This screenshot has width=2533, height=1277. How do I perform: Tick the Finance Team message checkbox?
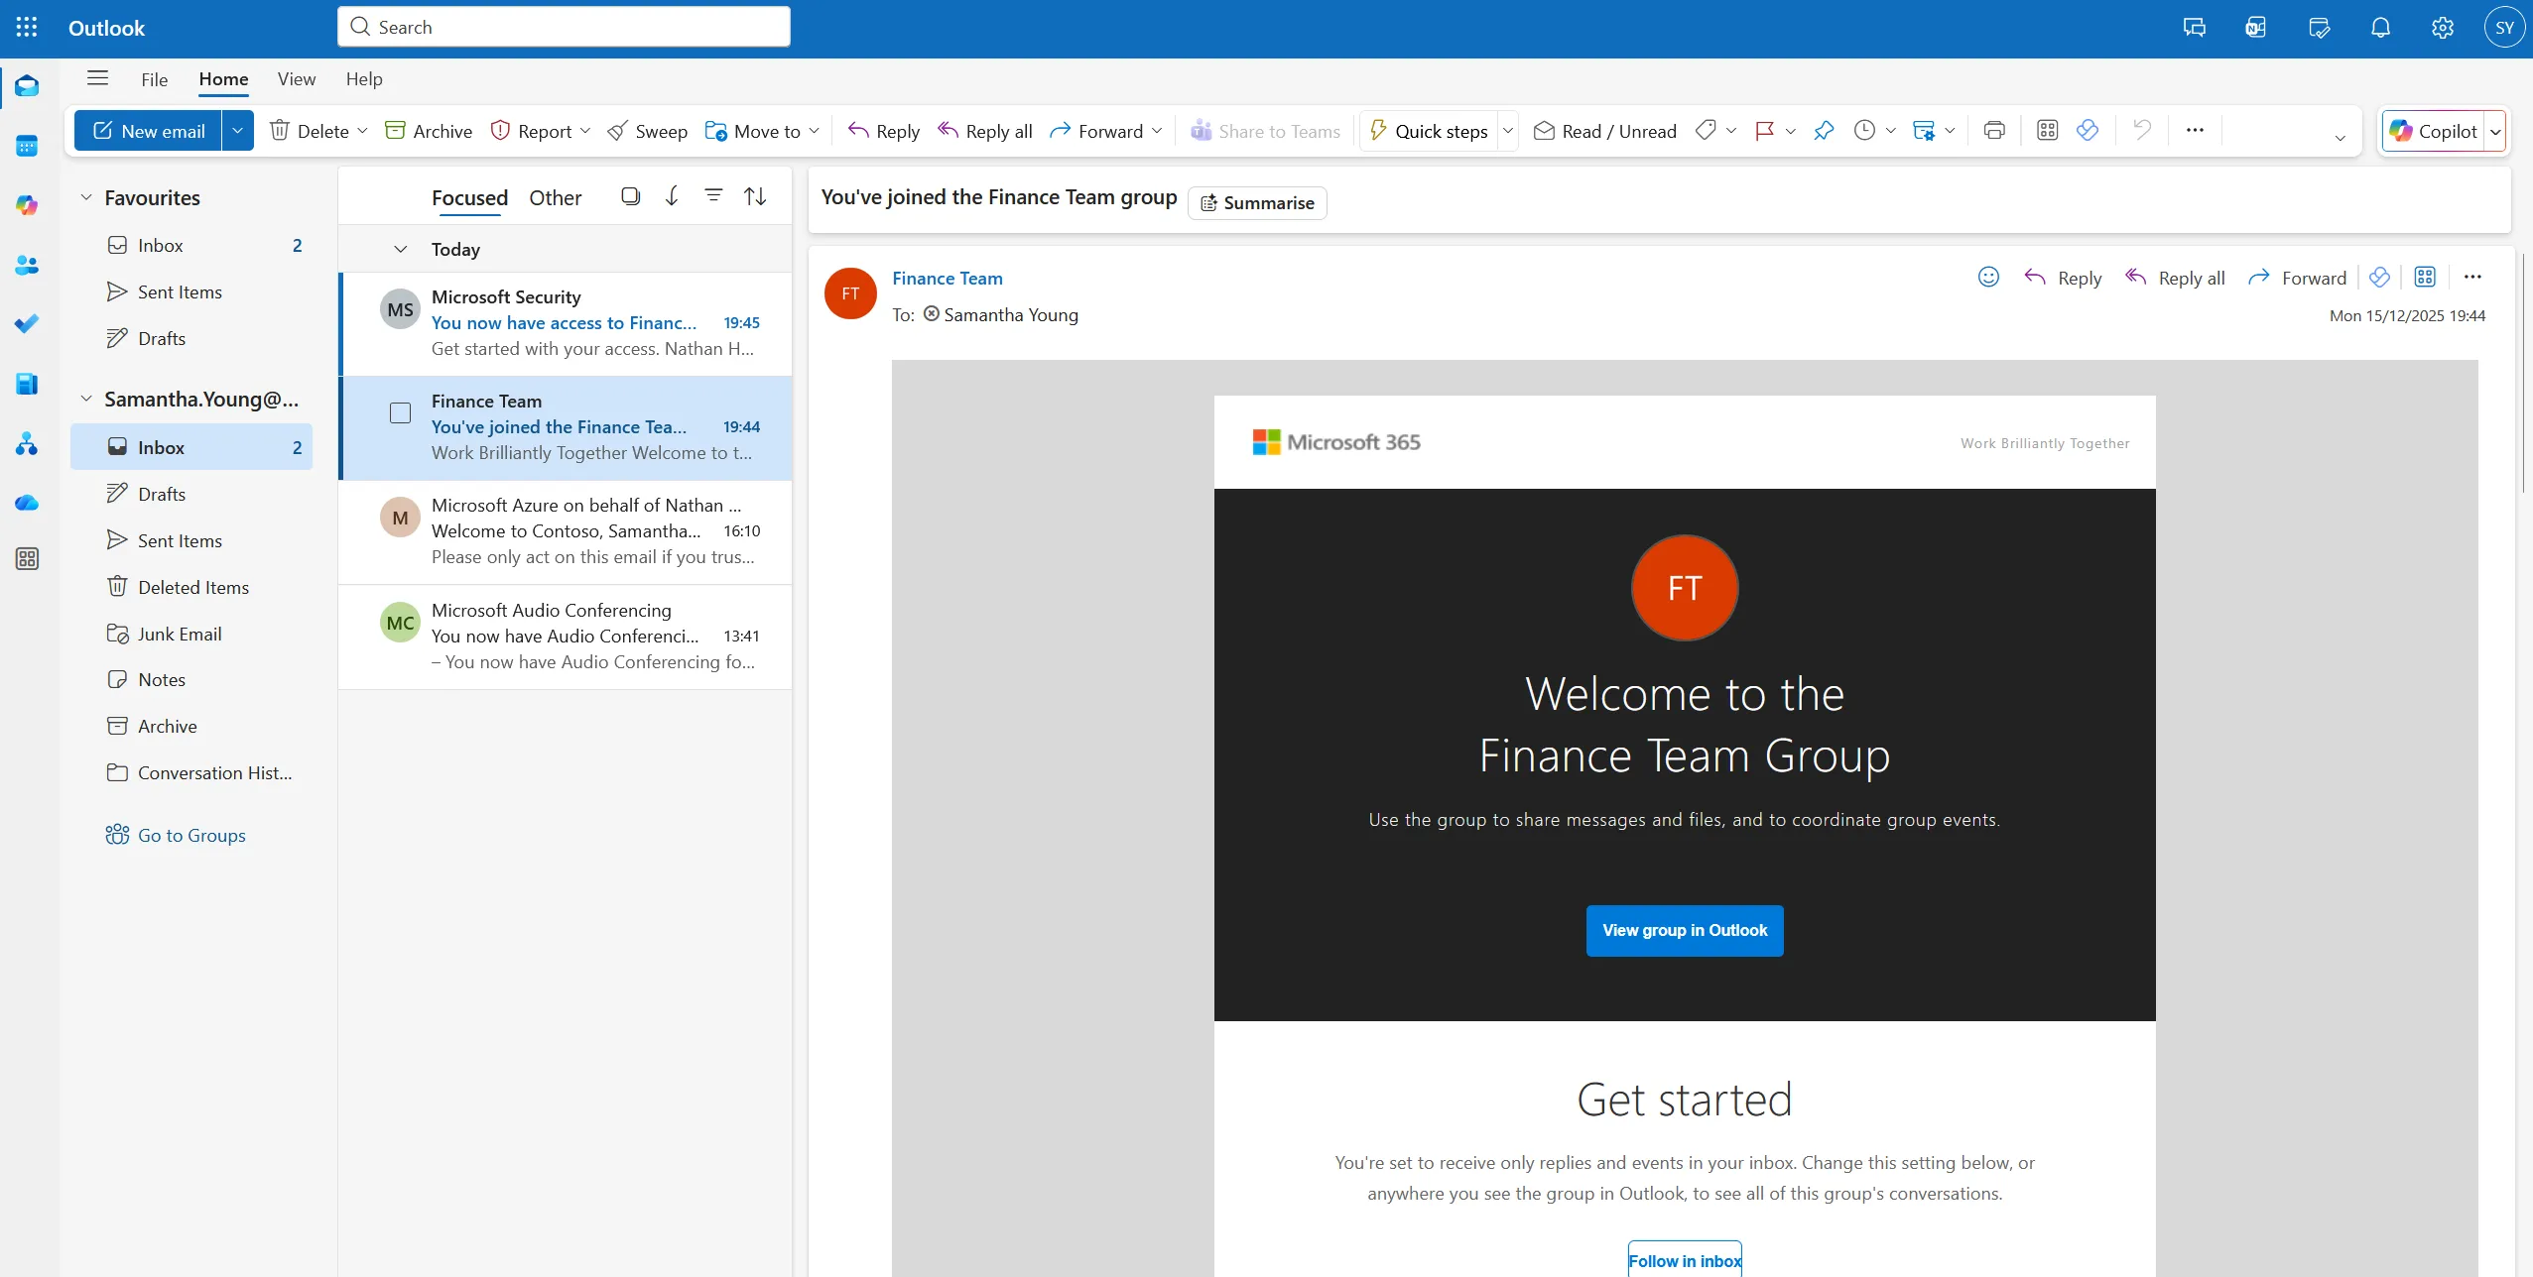400,413
